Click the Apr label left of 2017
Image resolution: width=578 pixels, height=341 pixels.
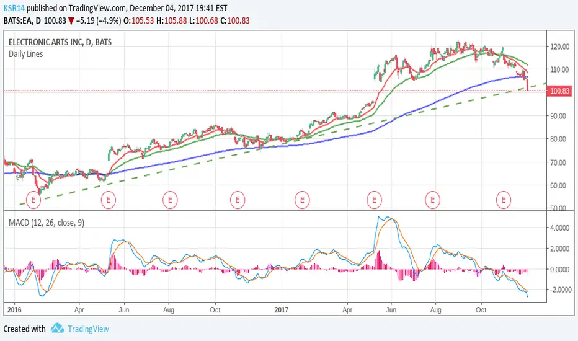(x=79, y=309)
